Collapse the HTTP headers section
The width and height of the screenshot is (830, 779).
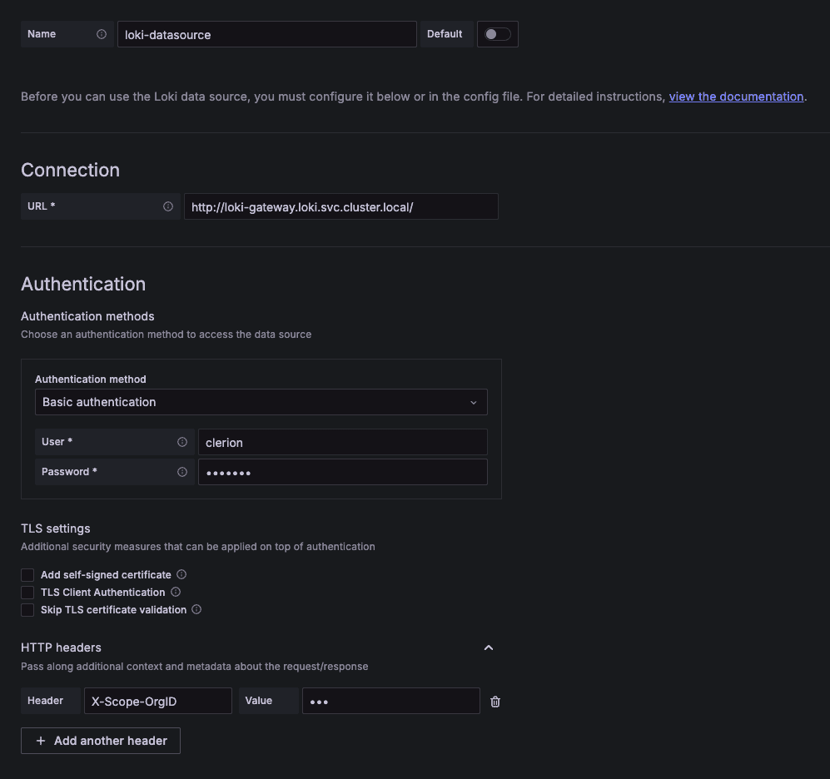point(489,648)
